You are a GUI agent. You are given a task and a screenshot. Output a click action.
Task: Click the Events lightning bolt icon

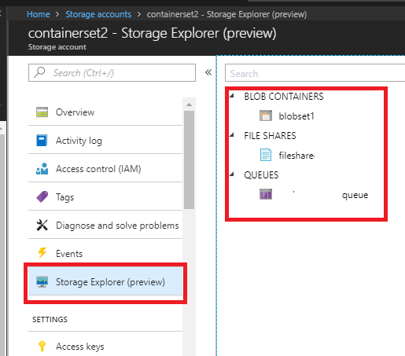pos(42,253)
